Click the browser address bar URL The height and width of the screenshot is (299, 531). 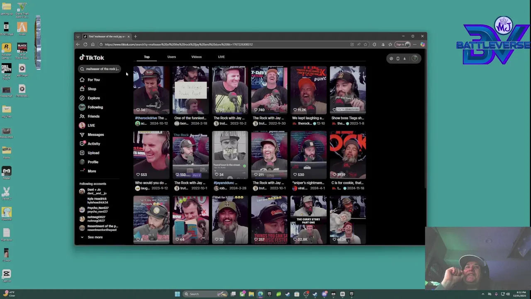(178, 44)
